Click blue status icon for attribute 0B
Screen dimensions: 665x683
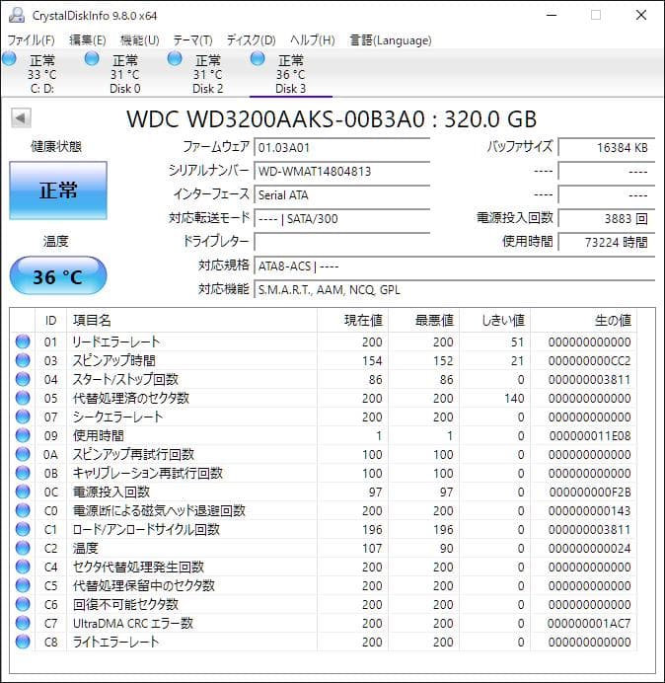pos(23,473)
